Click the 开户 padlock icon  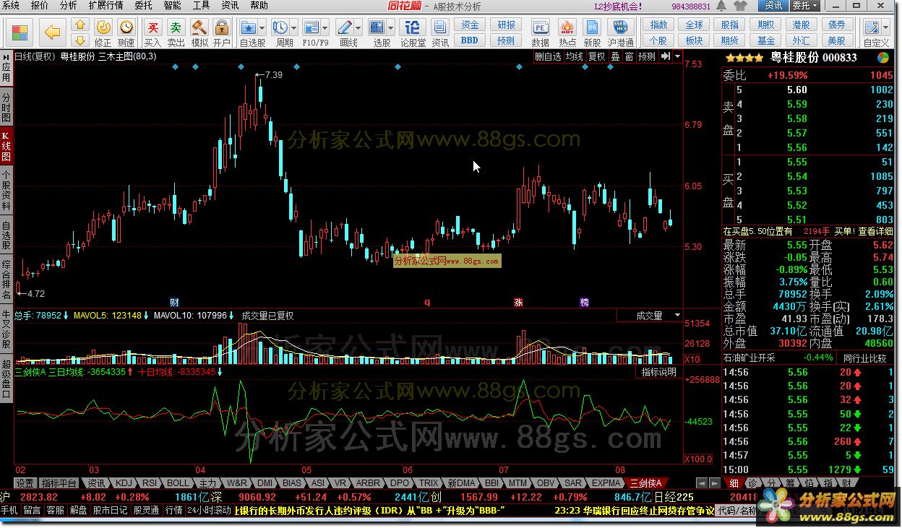click(221, 28)
